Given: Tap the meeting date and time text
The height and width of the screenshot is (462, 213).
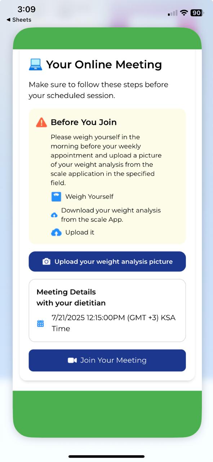Looking at the screenshot, I should coord(114,323).
